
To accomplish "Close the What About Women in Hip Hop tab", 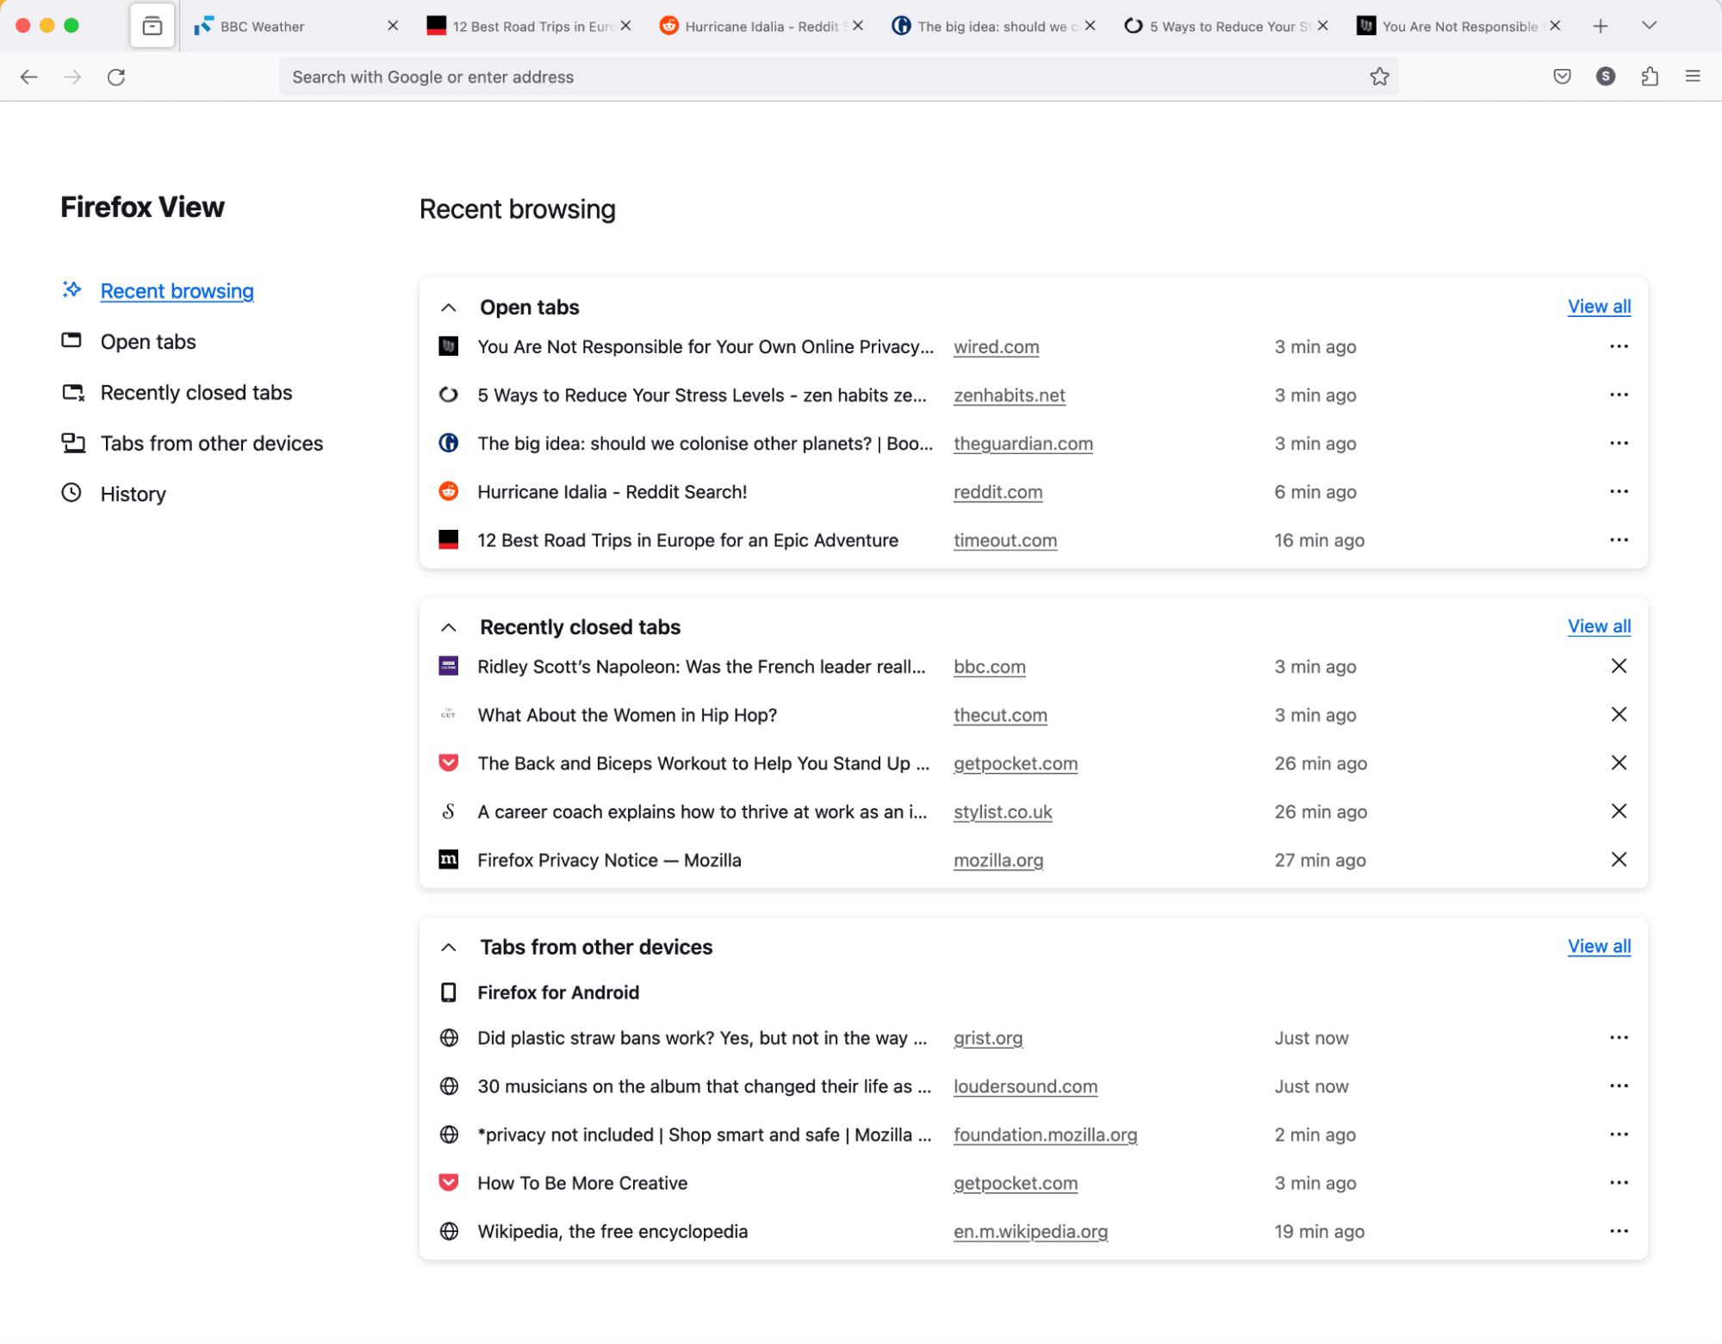I will (1619, 715).
